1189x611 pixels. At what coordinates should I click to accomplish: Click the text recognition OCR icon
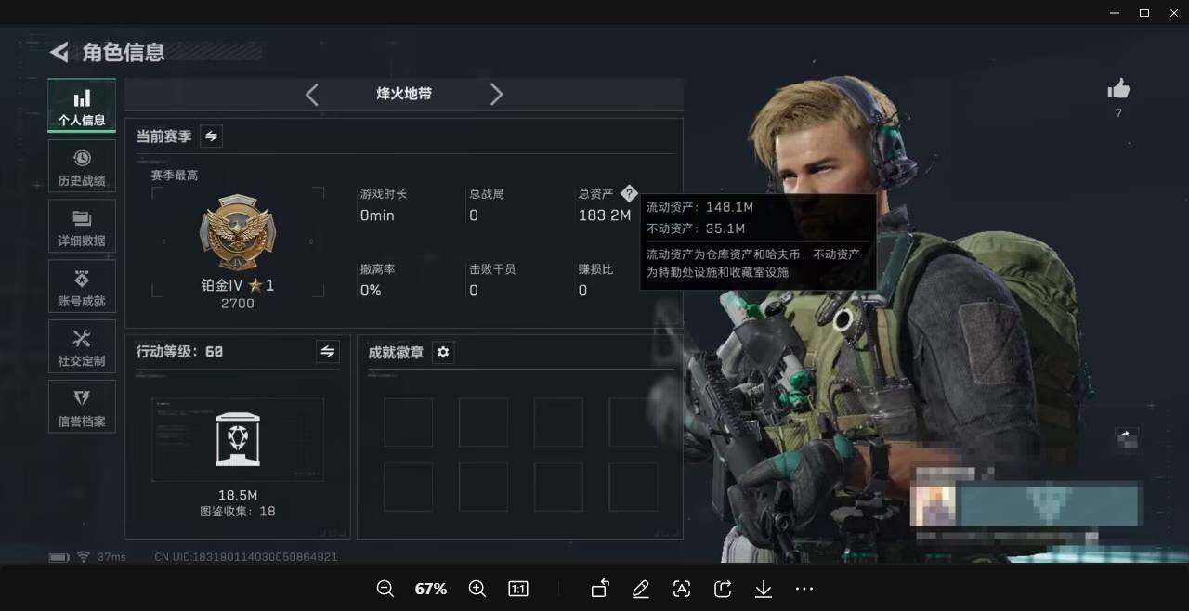(x=682, y=589)
